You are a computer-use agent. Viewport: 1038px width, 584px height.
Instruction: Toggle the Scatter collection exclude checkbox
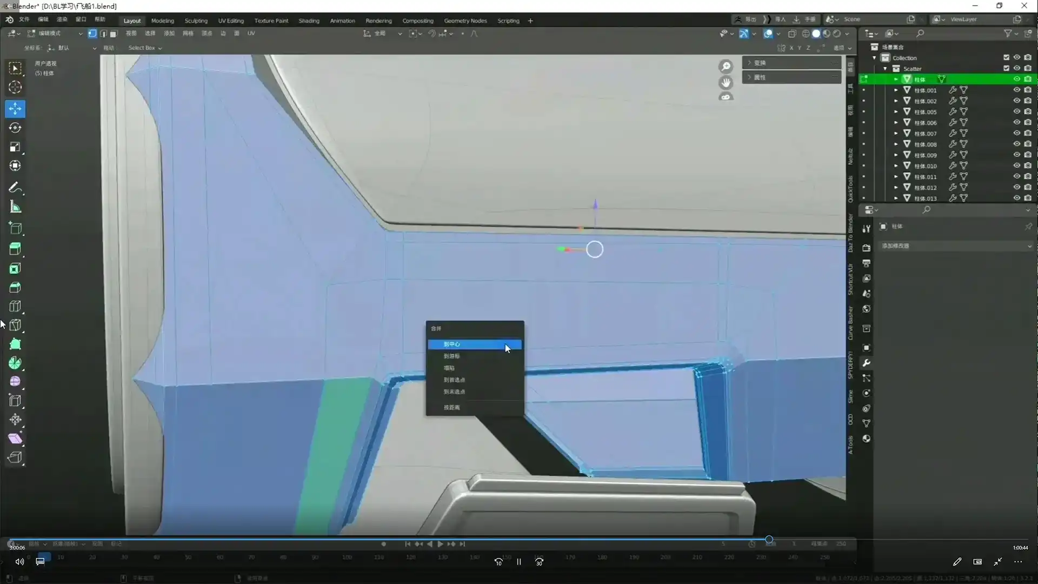(1006, 69)
